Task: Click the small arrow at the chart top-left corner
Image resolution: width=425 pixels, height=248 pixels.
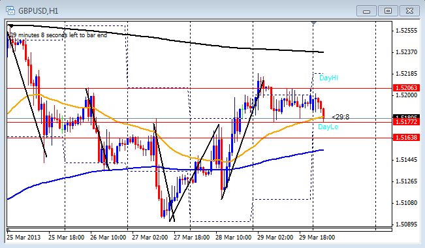Action: [x=11, y=26]
